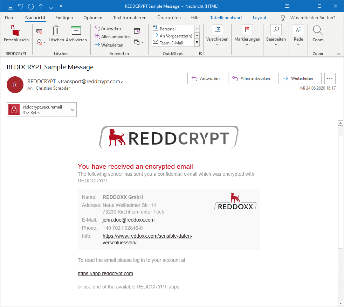This screenshot has width=344, height=307.
Task: Open the more respond actions dropdown
Action: pyautogui.click(x=139, y=42)
